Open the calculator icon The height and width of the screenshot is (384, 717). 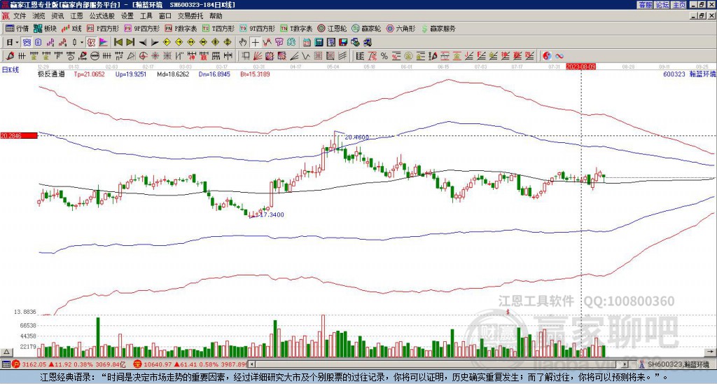319,43
